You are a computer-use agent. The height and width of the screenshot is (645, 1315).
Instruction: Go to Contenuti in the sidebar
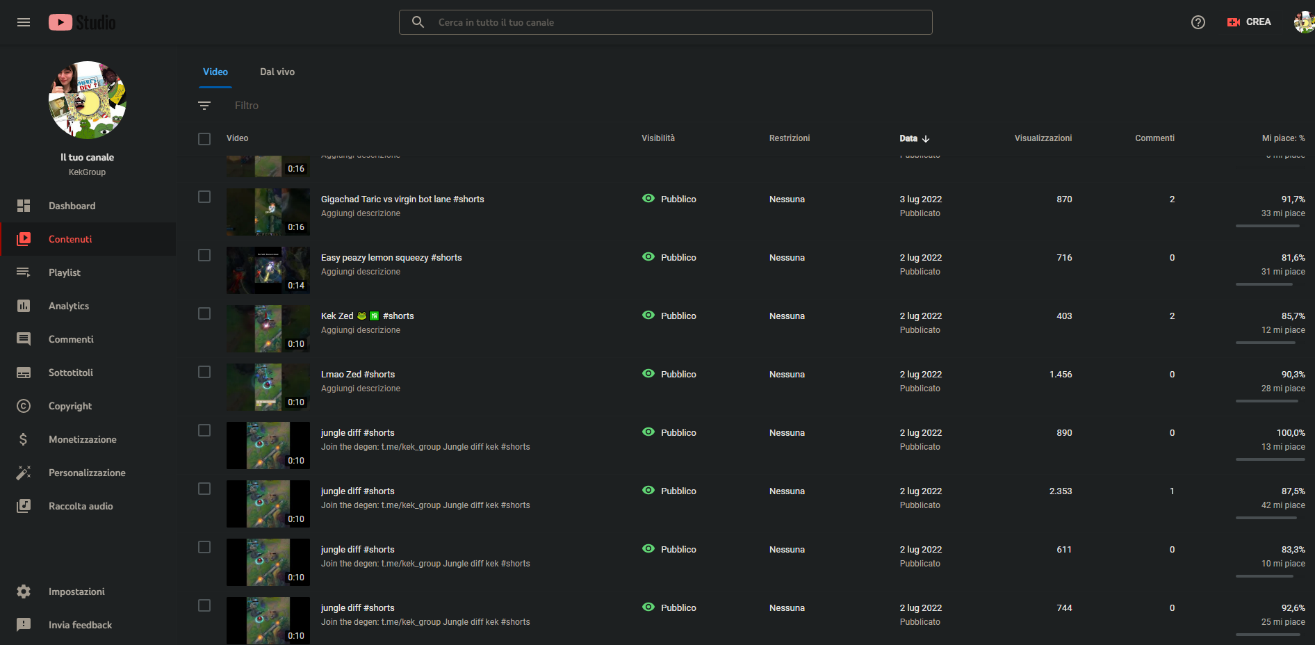pos(88,239)
